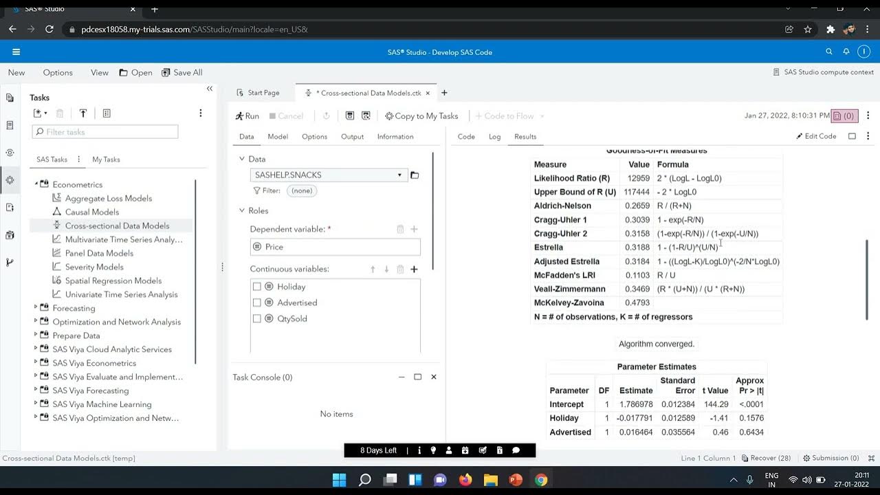Expand the Prepare Data folder

(36, 335)
